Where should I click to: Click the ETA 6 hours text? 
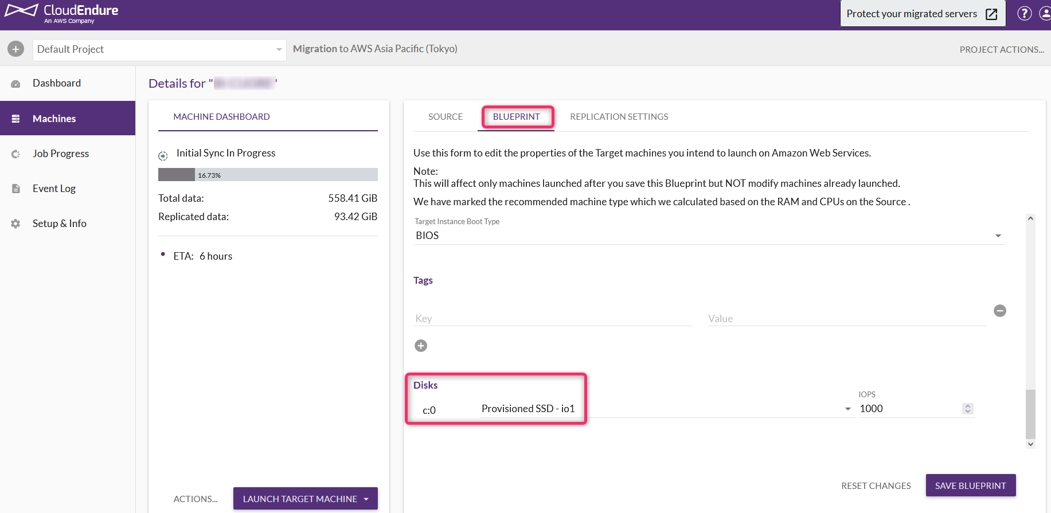203,256
